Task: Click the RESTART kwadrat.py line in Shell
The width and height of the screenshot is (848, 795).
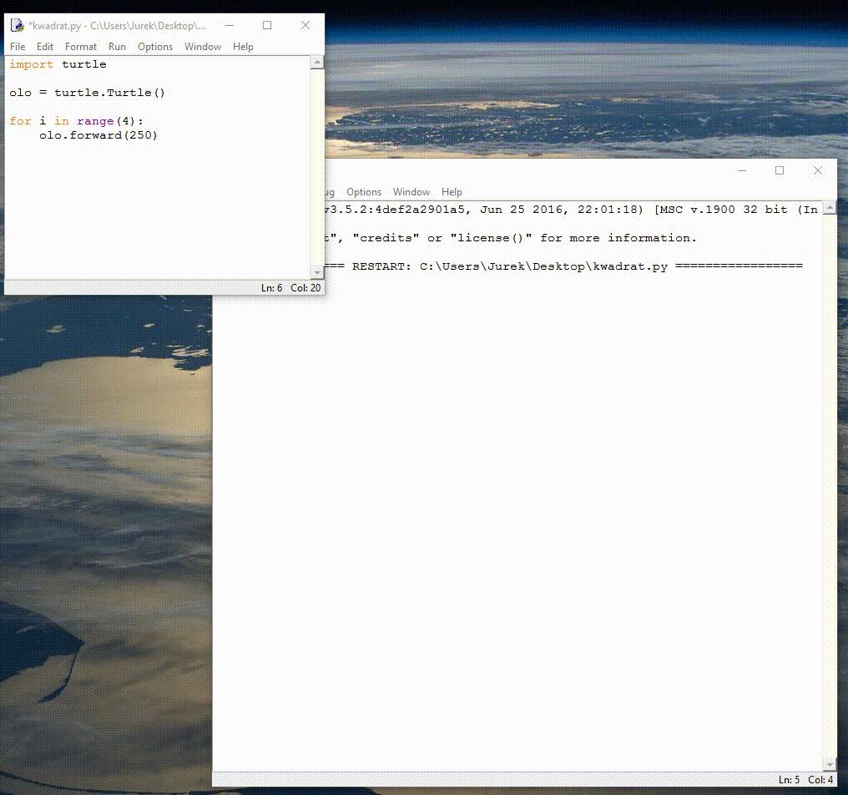Action: (x=563, y=266)
